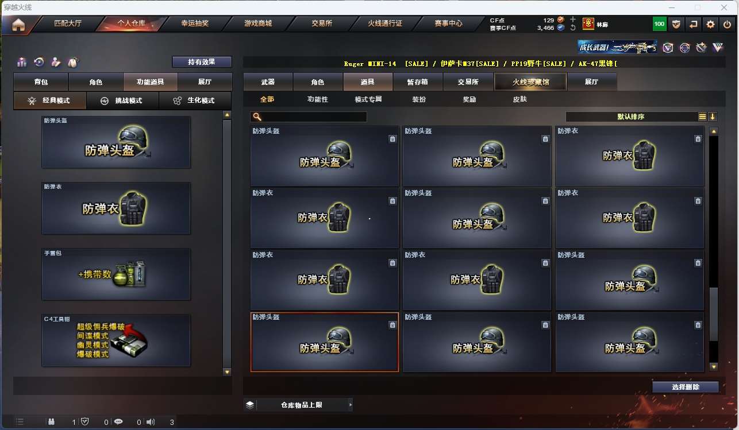This screenshot has height=430, width=739.
Task: Select the 生化模式 mode option
Action: tap(195, 100)
